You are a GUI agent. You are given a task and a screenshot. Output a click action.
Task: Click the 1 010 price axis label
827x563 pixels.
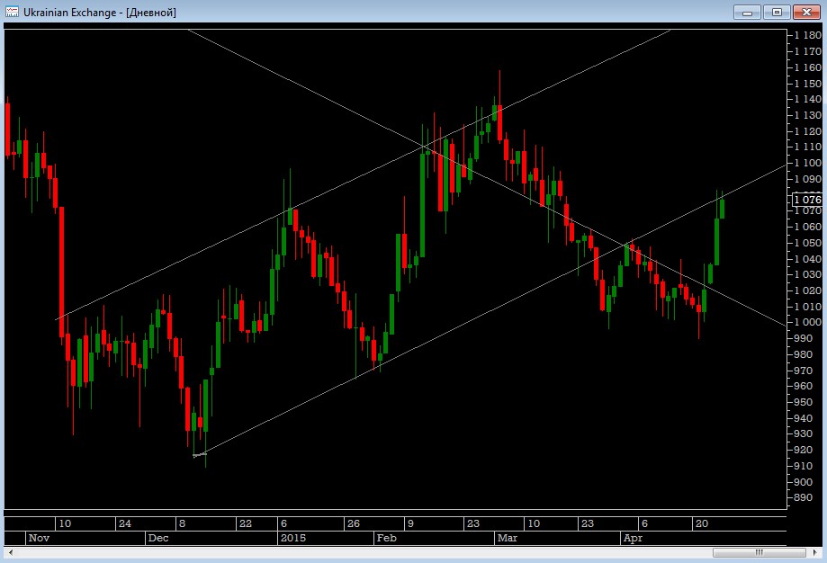tap(807, 307)
